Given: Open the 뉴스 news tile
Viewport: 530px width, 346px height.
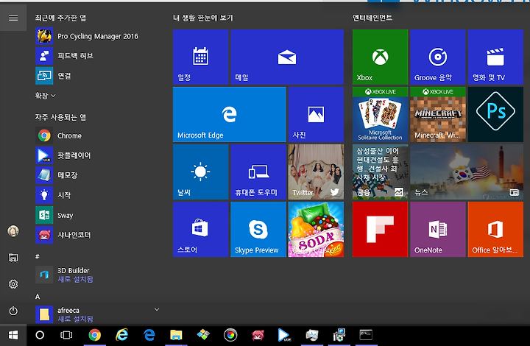Looking at the screenshot, I should [x=467, y=172].
